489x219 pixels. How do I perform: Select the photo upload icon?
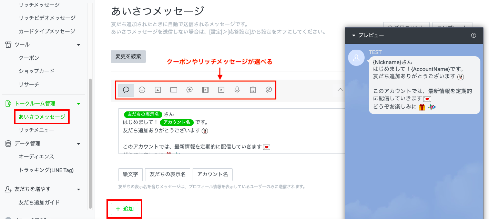[158, 90]
